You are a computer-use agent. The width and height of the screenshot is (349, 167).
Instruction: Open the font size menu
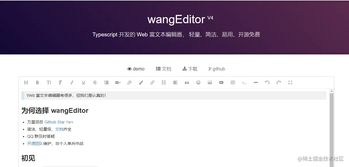pos(49,82)
